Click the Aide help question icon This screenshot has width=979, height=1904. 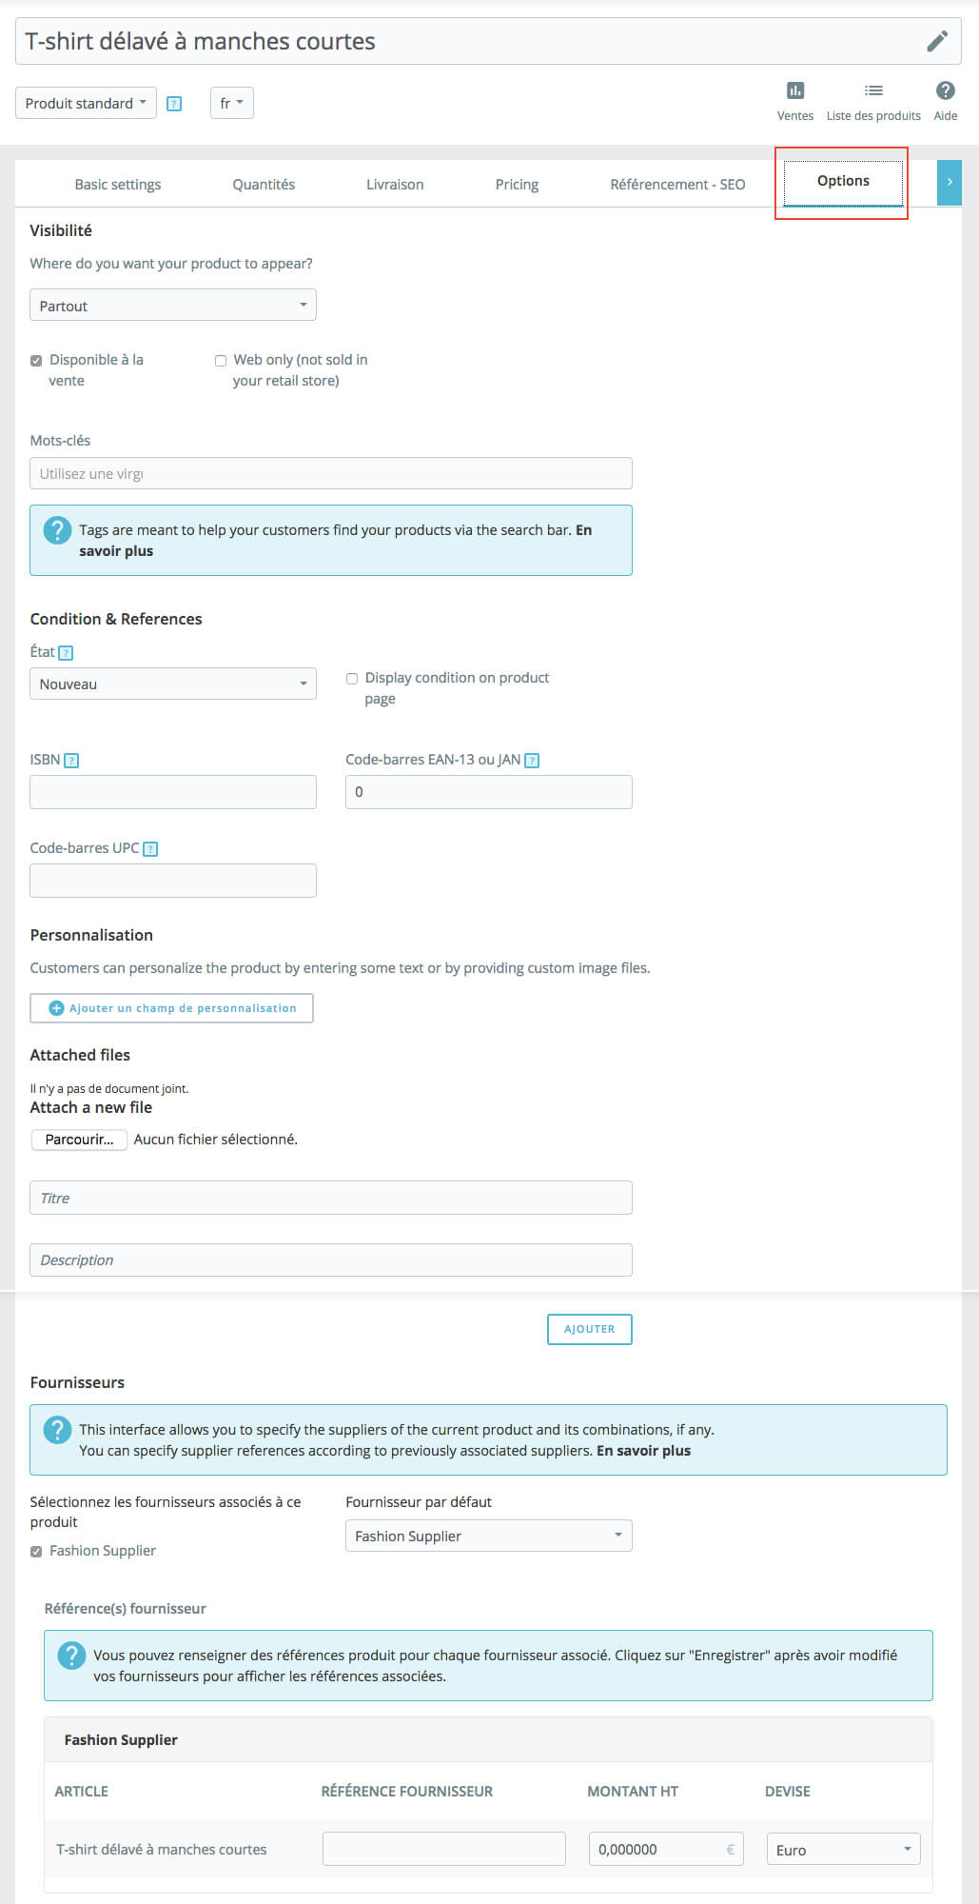point(945,91)
